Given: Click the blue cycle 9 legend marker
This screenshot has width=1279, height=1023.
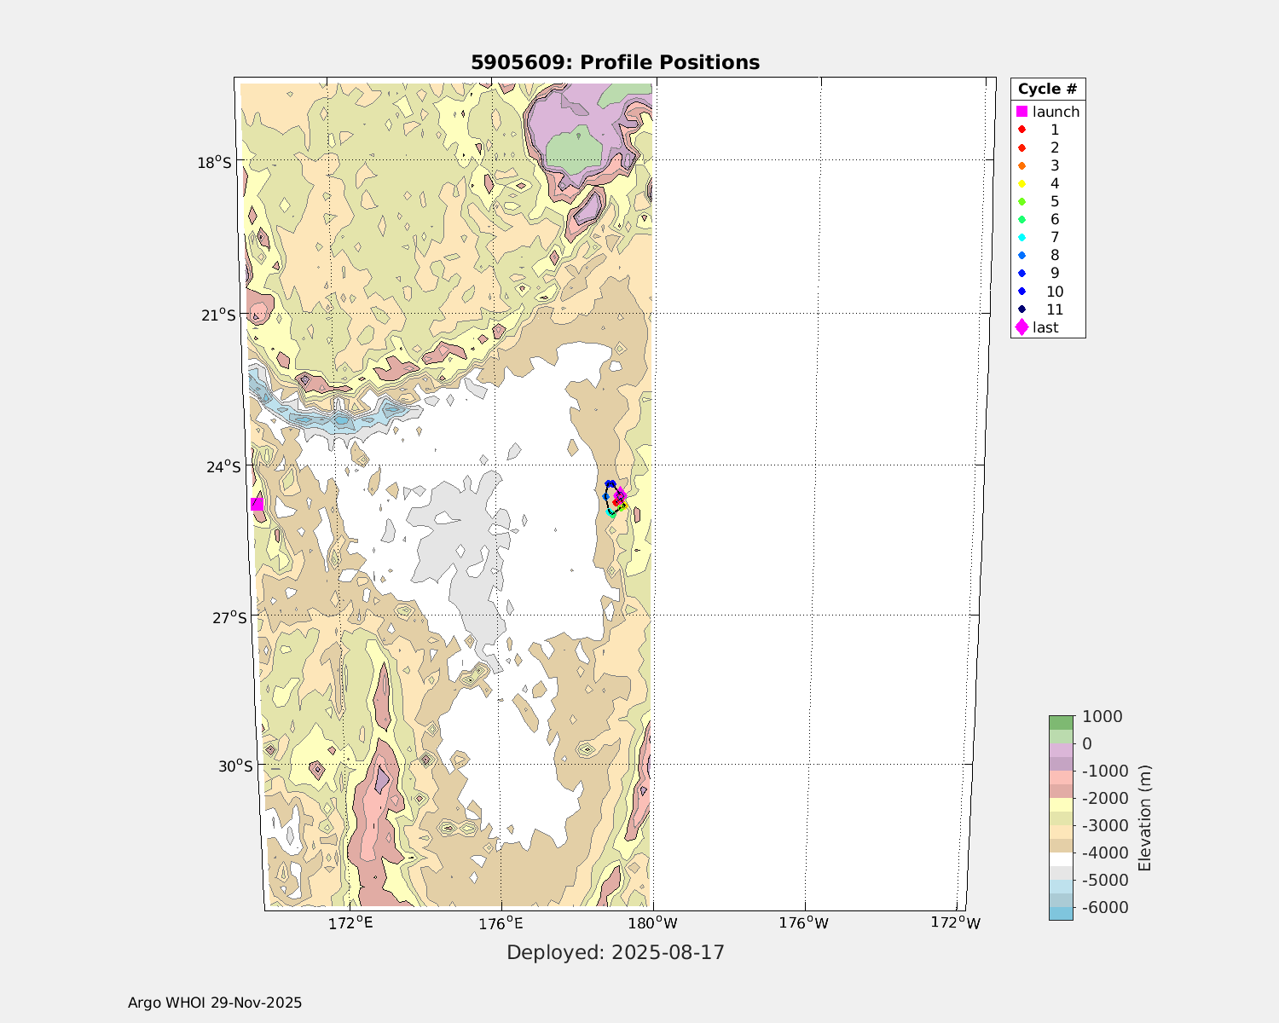Looking at the screenshot, I should [x=1021, y=274].
